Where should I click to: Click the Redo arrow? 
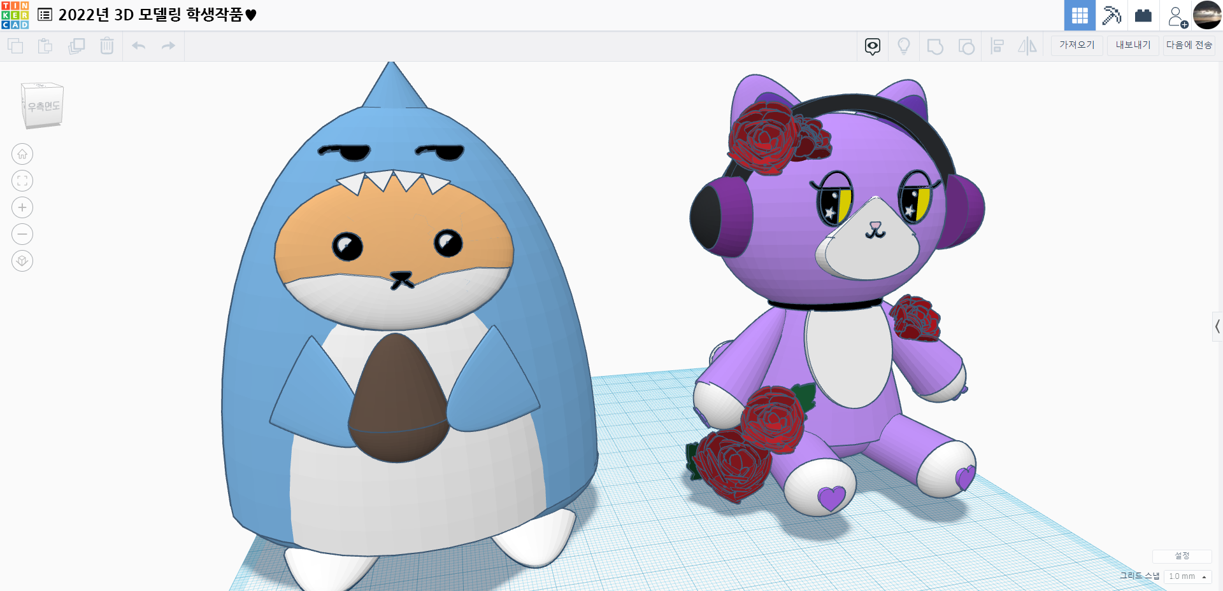168,46
